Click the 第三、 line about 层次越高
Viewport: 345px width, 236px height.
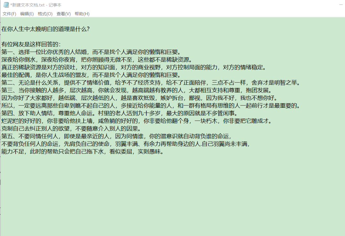click(128, 90)
